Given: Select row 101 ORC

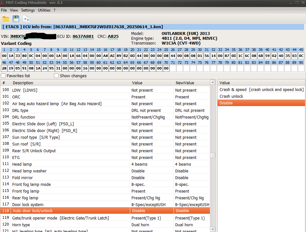Looking at the screenshot, I should click(x=105, y=97).
